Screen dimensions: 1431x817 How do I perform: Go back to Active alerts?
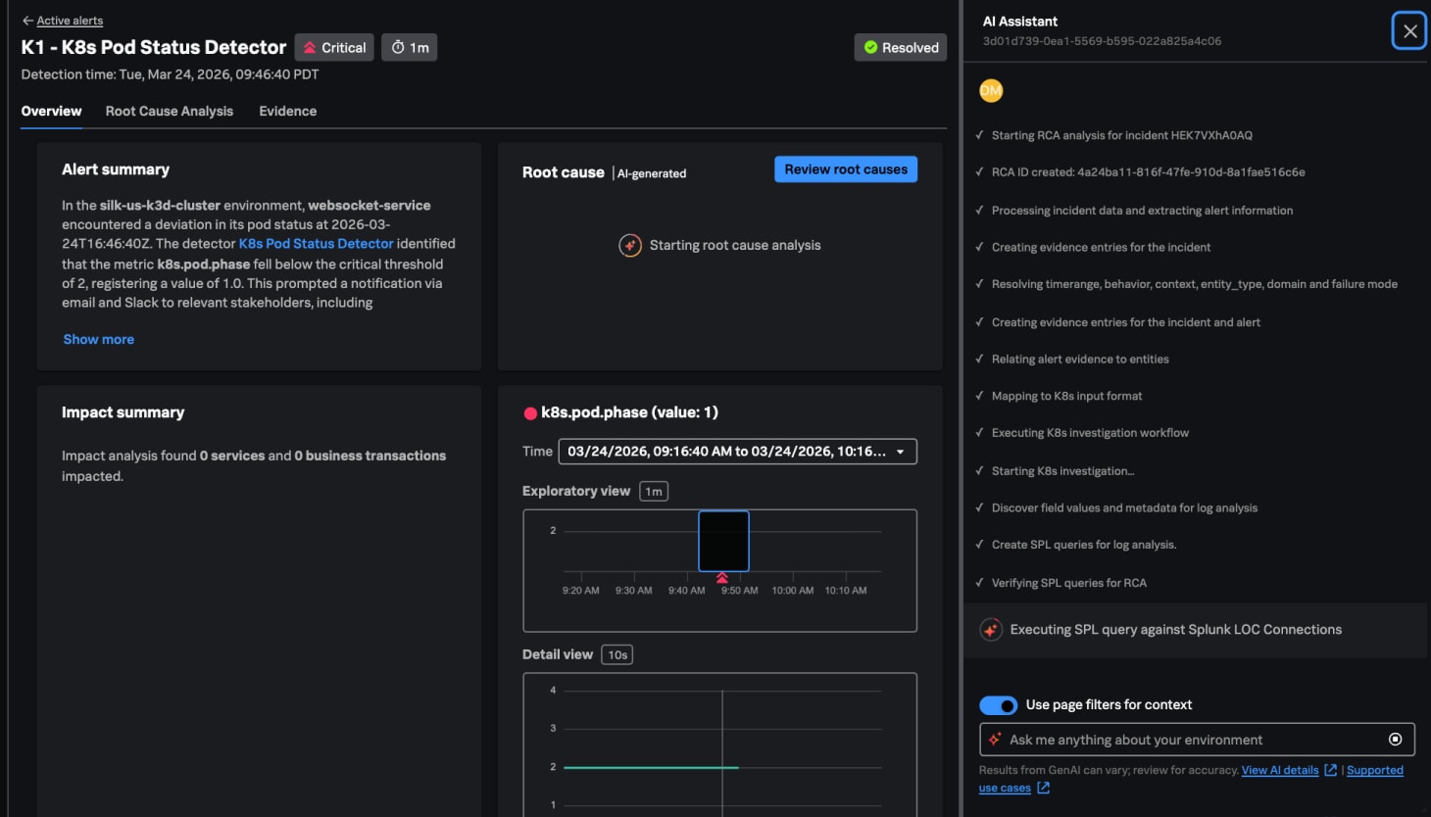70,21
